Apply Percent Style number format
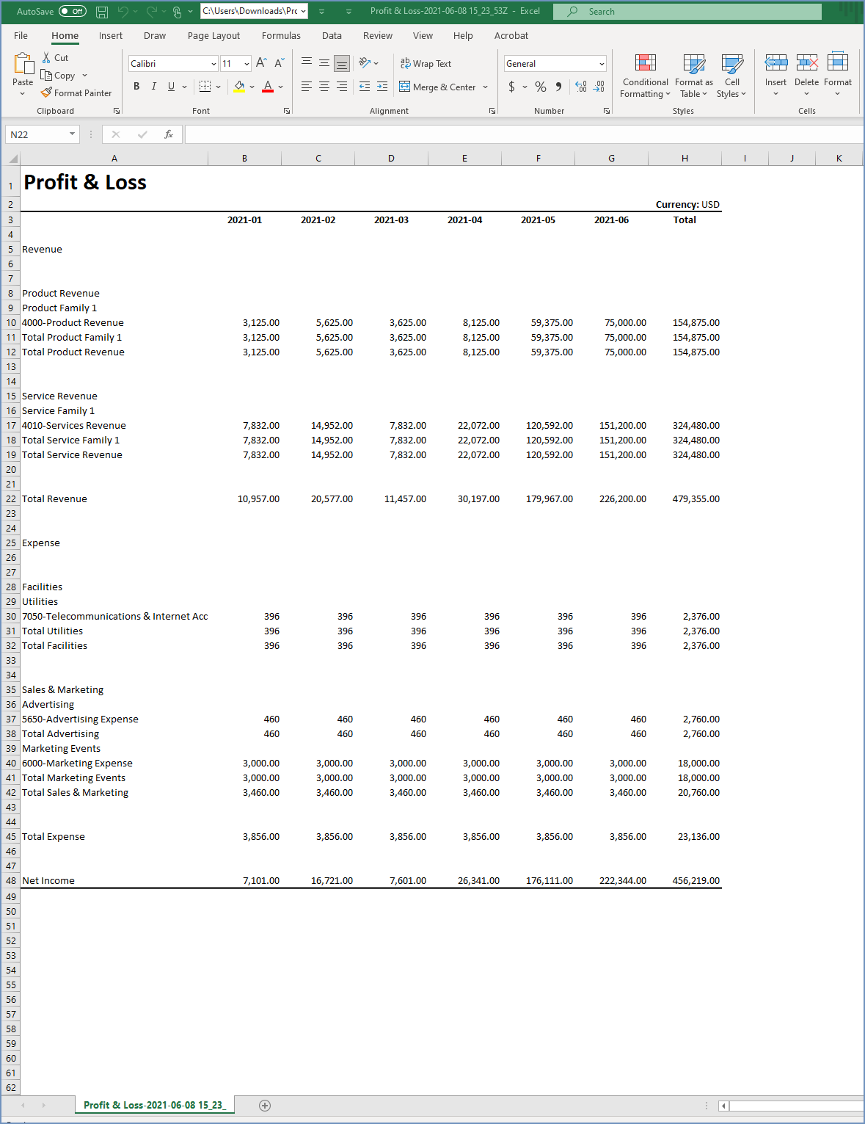 (541, 87)
